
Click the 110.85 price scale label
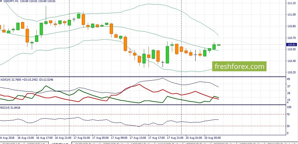(x=292, y=26)
